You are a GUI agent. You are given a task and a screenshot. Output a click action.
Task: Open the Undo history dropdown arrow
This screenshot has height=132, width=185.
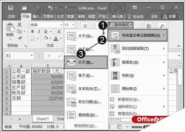coord(56,8)
